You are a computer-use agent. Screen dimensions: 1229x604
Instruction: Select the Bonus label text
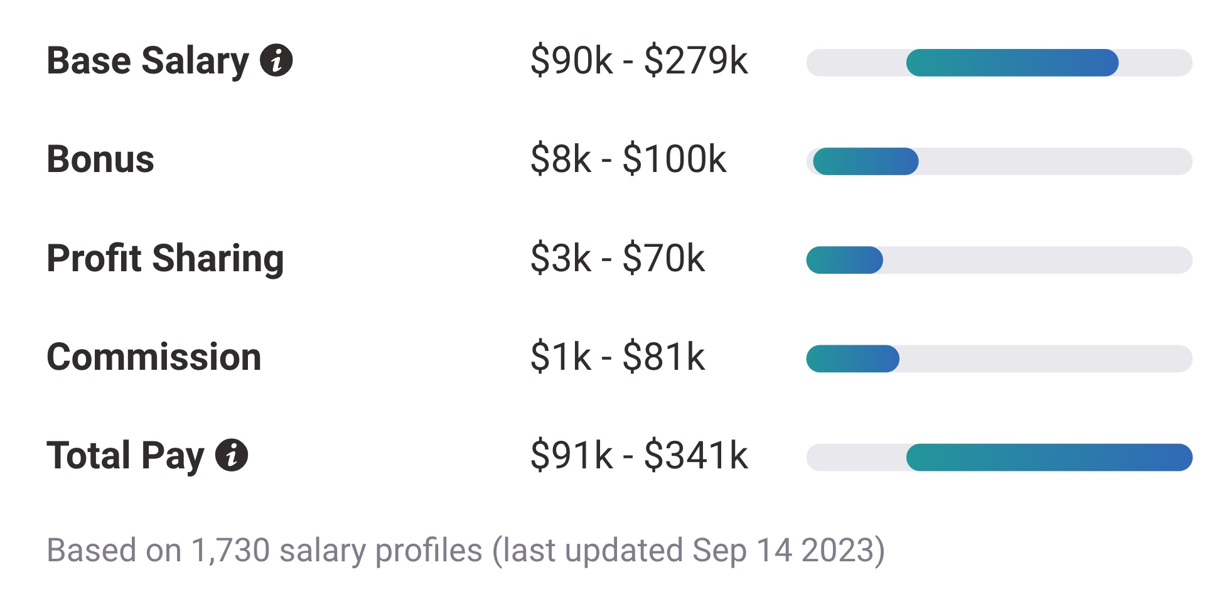click(102, 159)
